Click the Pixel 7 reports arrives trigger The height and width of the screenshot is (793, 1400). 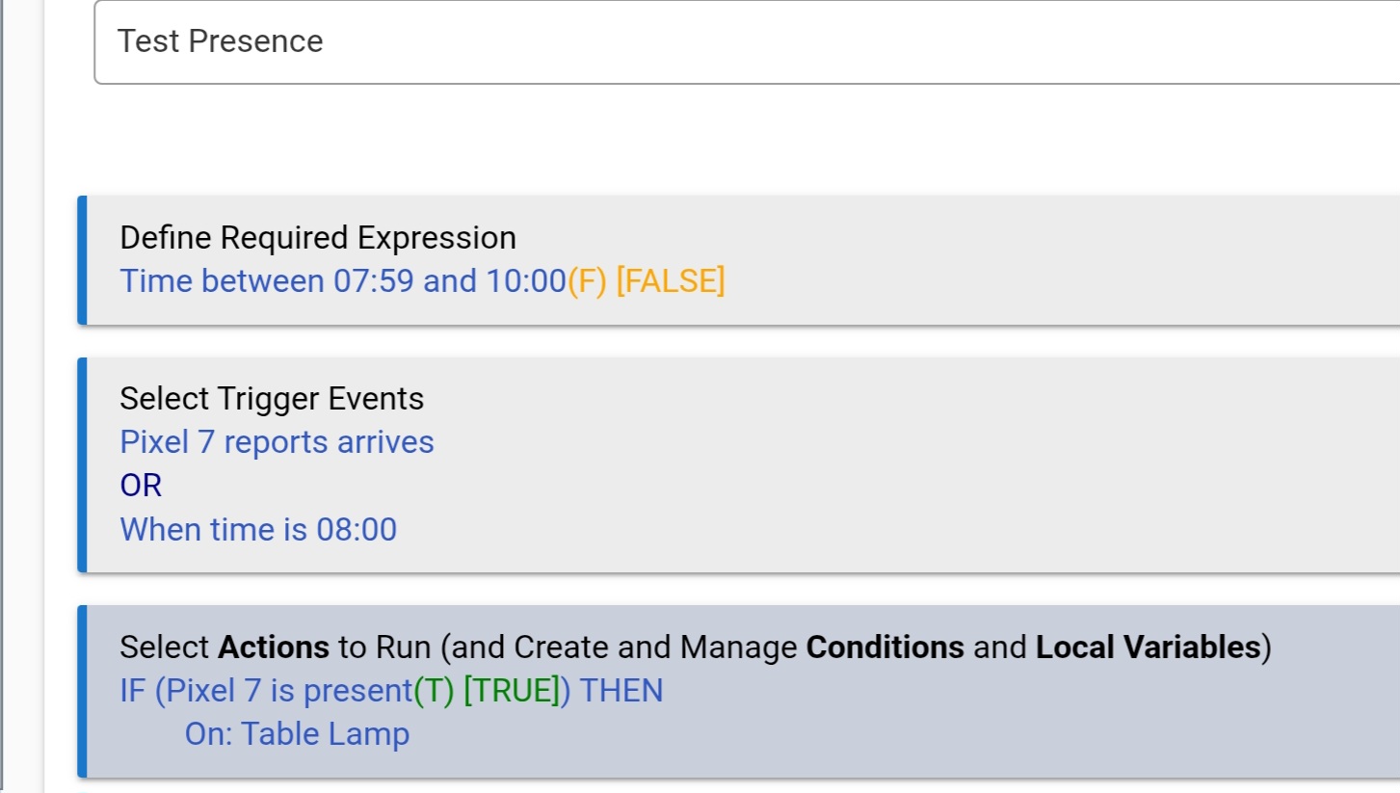[277, 442]
